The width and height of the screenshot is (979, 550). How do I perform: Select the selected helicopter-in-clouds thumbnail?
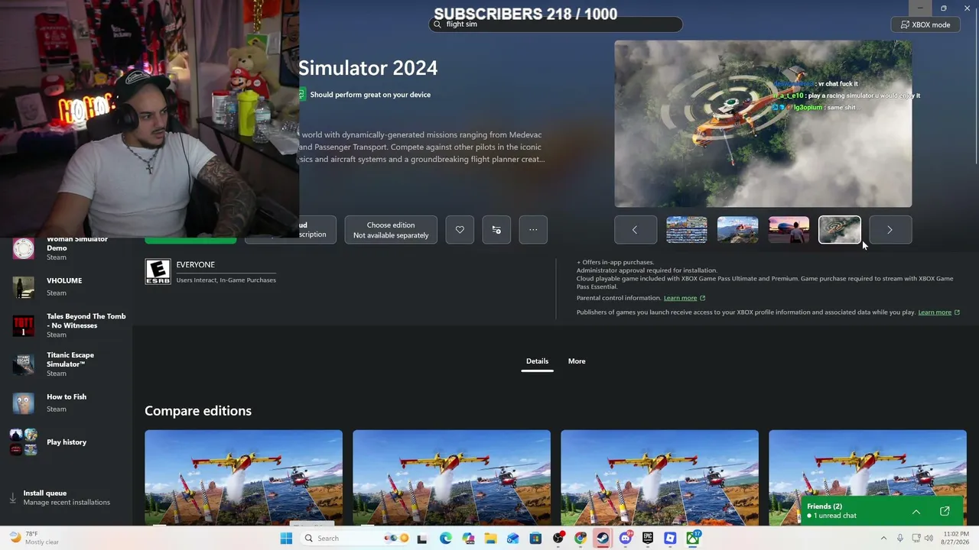pos(840,230)
